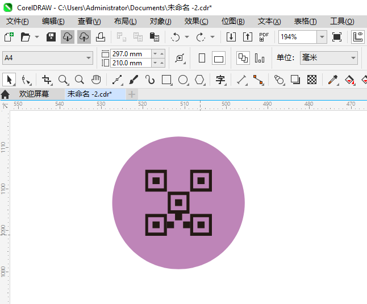Open the 文件(F) menu
Screen dimensions: 367x304
point(18,21)
